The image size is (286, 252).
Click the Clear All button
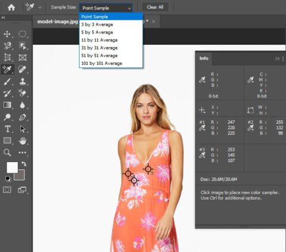pyautogui.click(x=155, y=7)
